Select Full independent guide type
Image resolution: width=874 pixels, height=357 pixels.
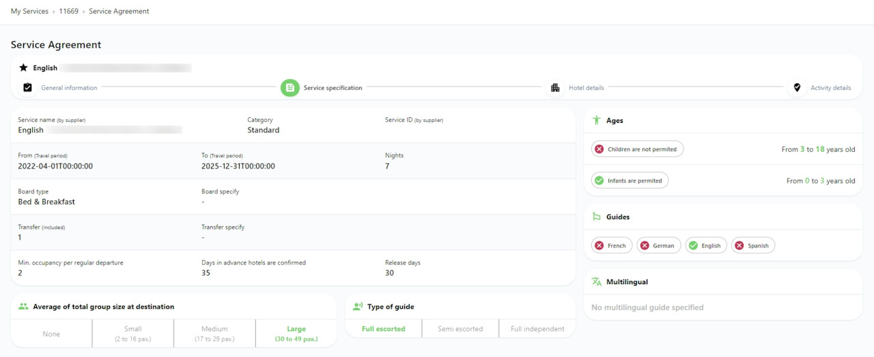point(537,329)
